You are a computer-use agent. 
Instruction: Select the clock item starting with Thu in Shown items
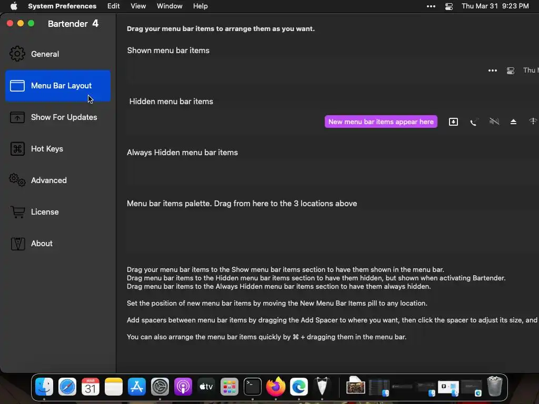(531, 70)
